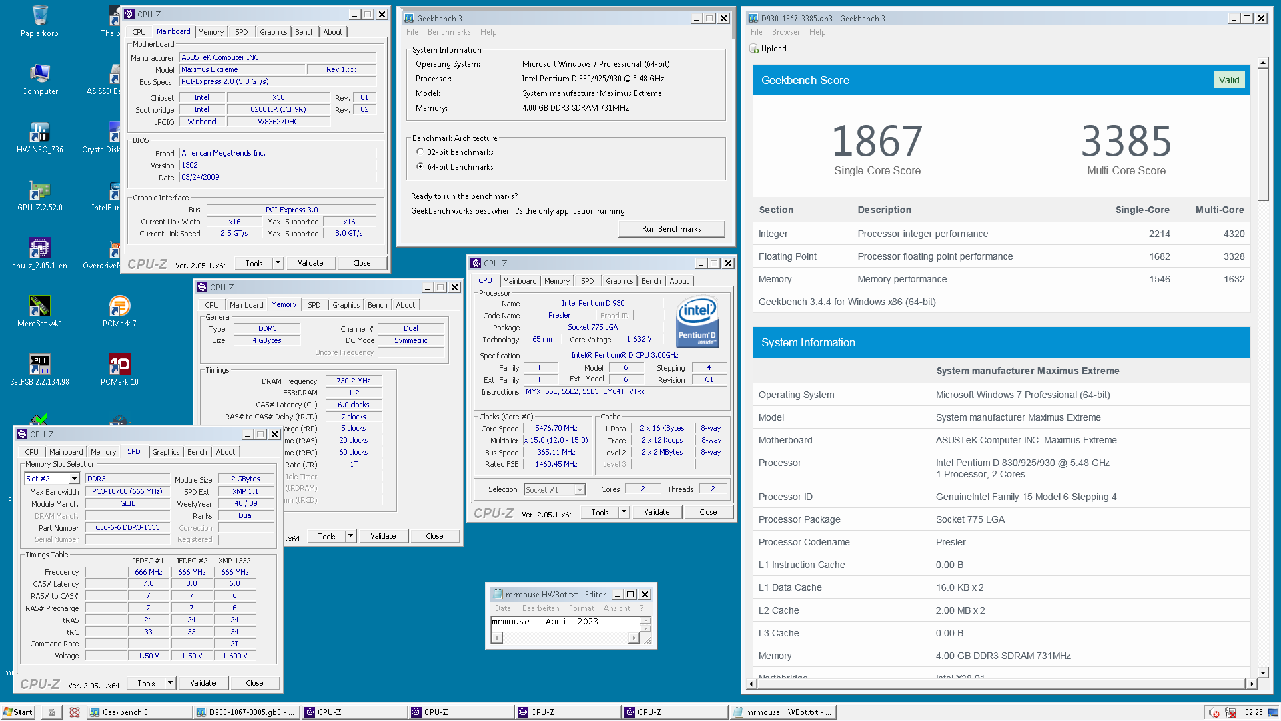
Task: Click the mrmouse HWBot.txt editor title icon
Action: click(x=497, y=594)
